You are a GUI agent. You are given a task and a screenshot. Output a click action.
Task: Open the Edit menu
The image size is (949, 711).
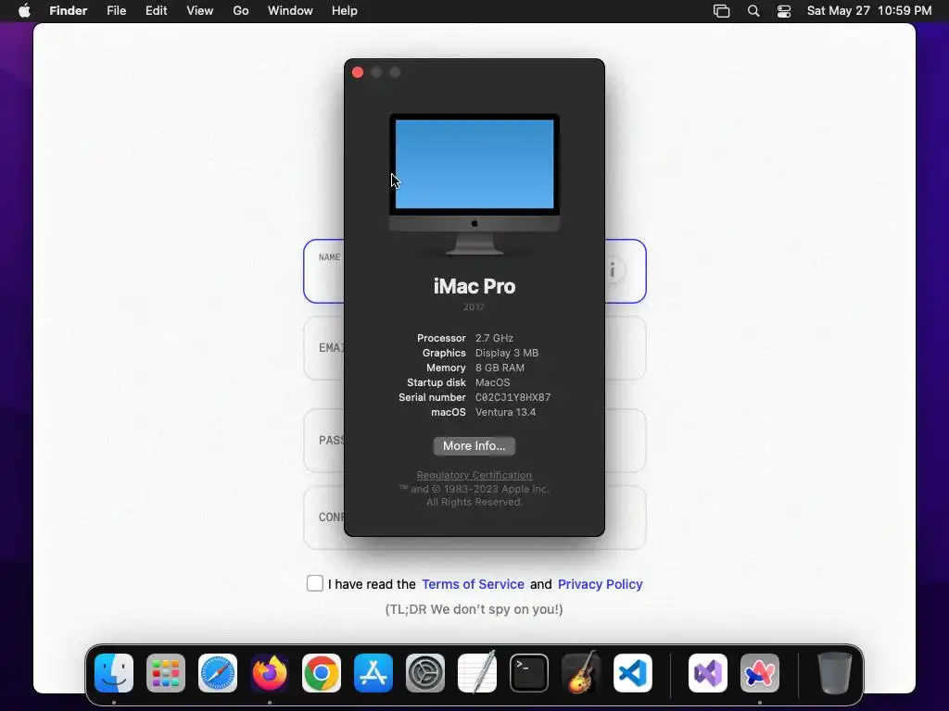pos(156,11)
